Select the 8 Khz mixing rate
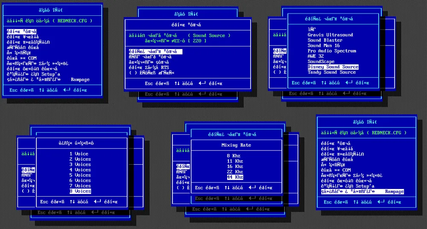The image size is (427, 229). point(235,156)
